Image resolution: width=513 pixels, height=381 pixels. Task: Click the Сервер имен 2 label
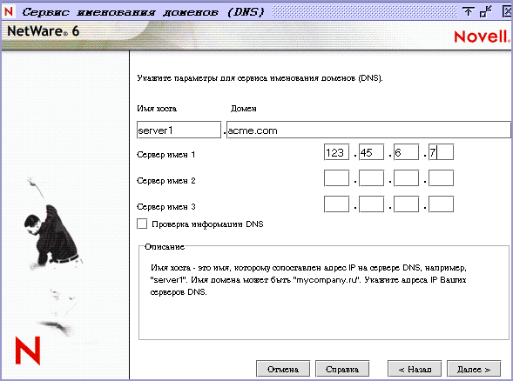pos(165,180)
